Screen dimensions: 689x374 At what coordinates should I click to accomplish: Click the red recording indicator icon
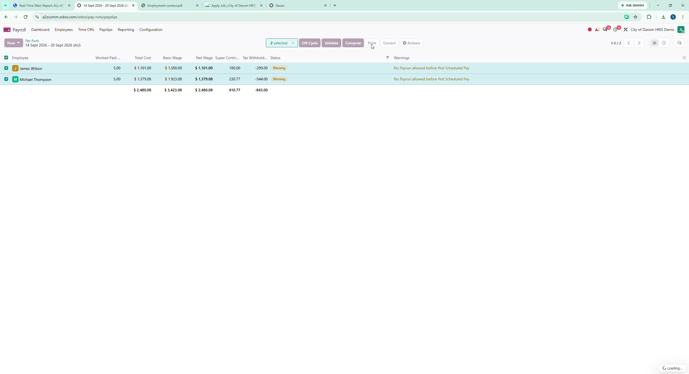pyautogui.click(x=590, y=30)
